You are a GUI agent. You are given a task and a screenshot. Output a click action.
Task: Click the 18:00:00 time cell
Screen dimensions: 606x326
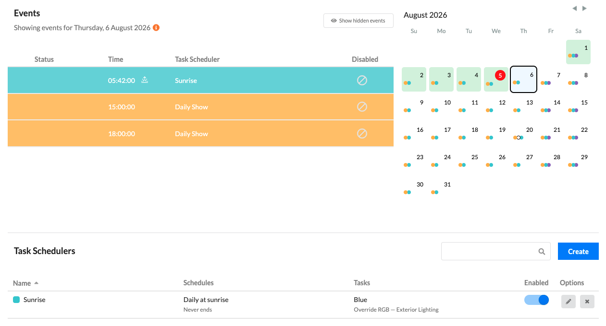tap(122, 134)
